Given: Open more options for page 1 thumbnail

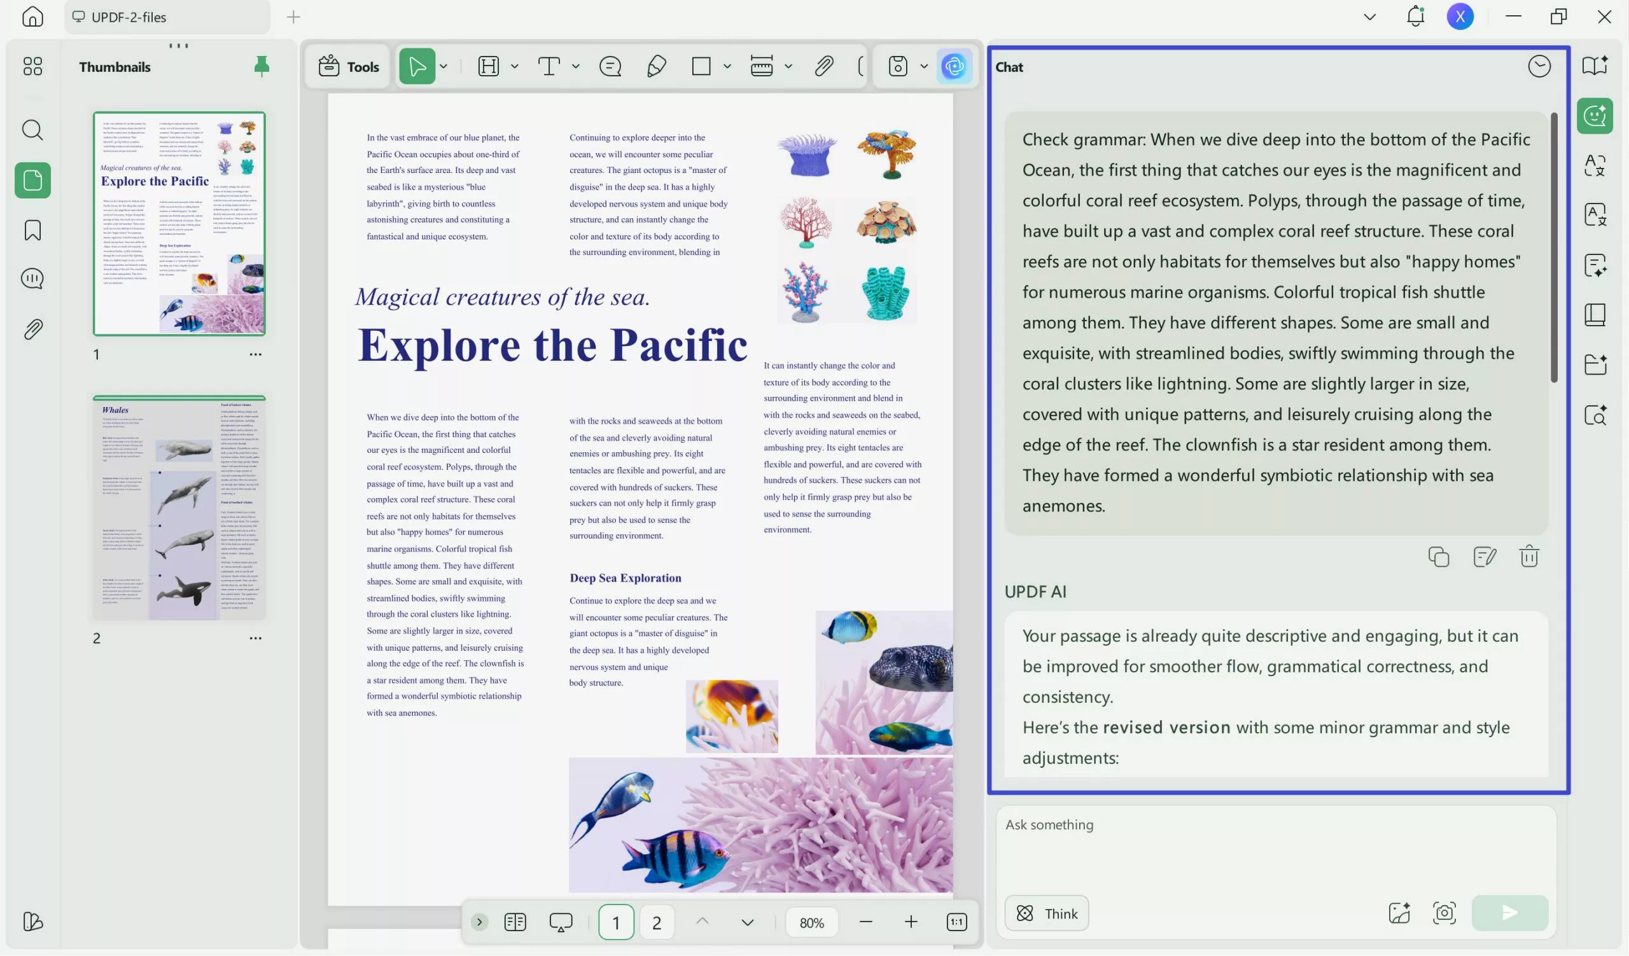Looking at the screenshot, I should [256, 354].
